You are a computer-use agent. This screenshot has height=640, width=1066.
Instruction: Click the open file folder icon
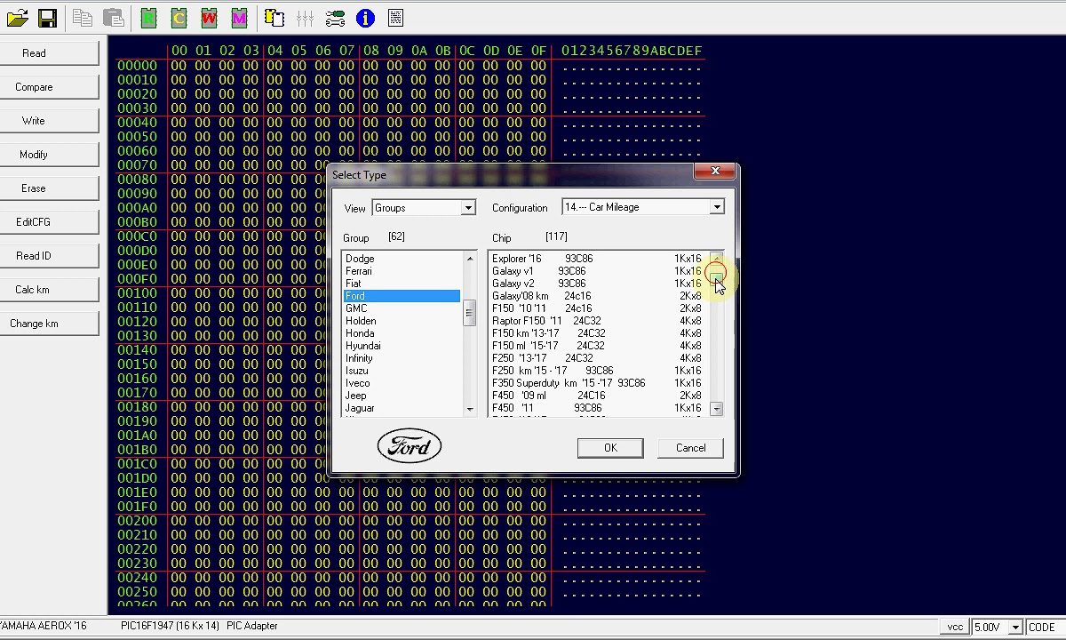(x=17, y=18)
